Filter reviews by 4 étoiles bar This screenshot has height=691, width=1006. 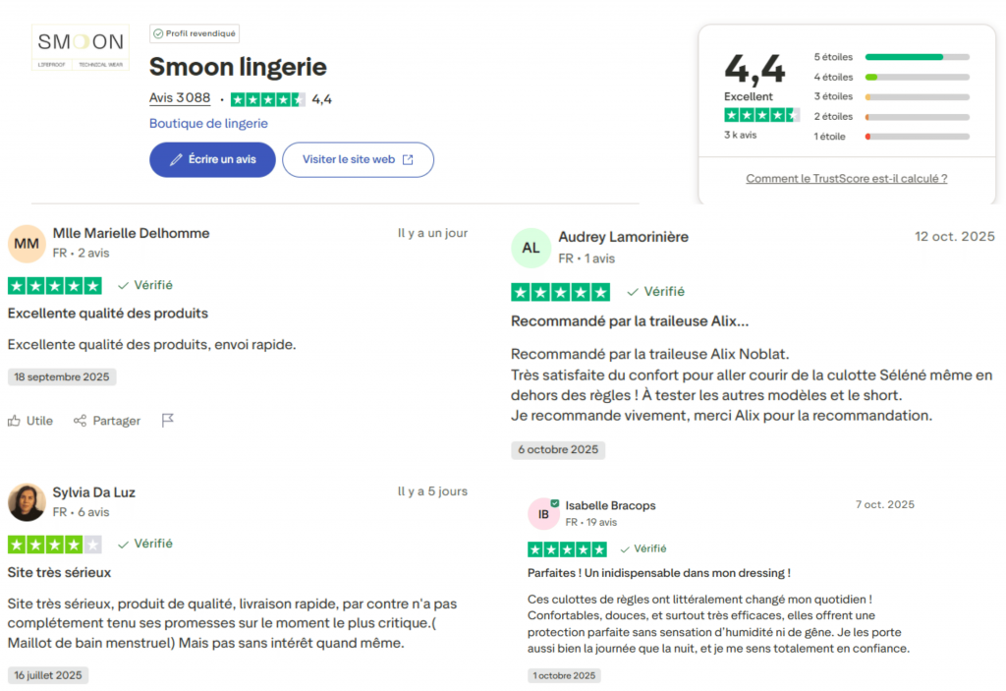pos(917,77)
